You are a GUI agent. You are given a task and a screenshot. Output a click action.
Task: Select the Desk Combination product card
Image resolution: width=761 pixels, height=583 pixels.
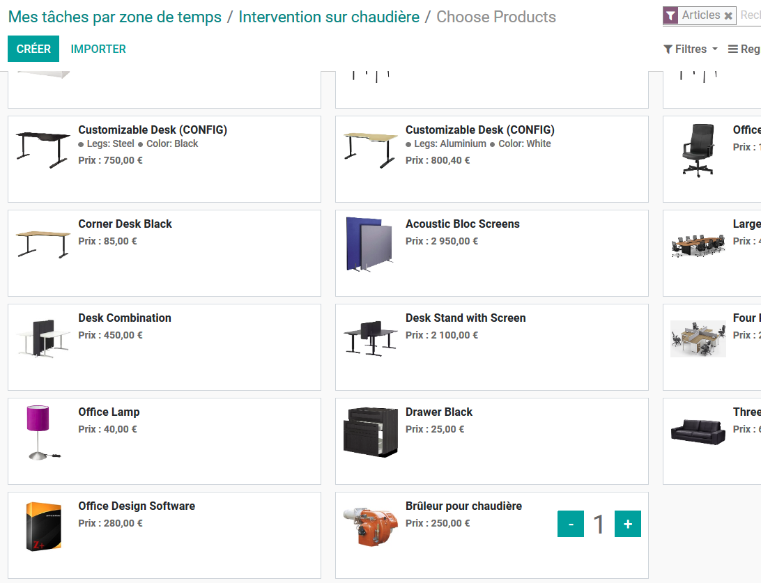click(164, 348)
